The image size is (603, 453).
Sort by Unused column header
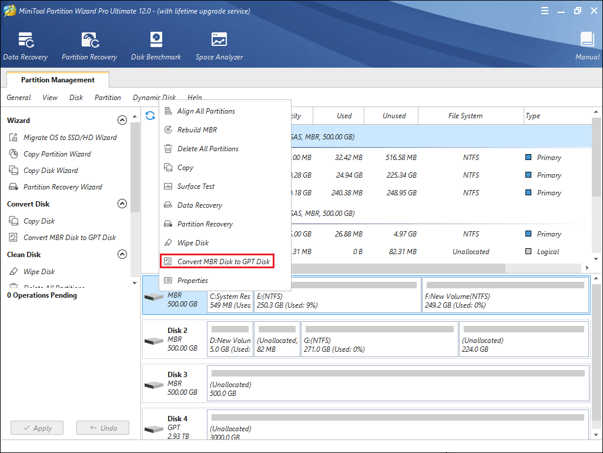391,115
